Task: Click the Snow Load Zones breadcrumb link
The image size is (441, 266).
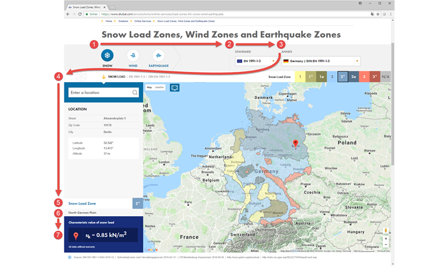Action: [x=186, y=21]
